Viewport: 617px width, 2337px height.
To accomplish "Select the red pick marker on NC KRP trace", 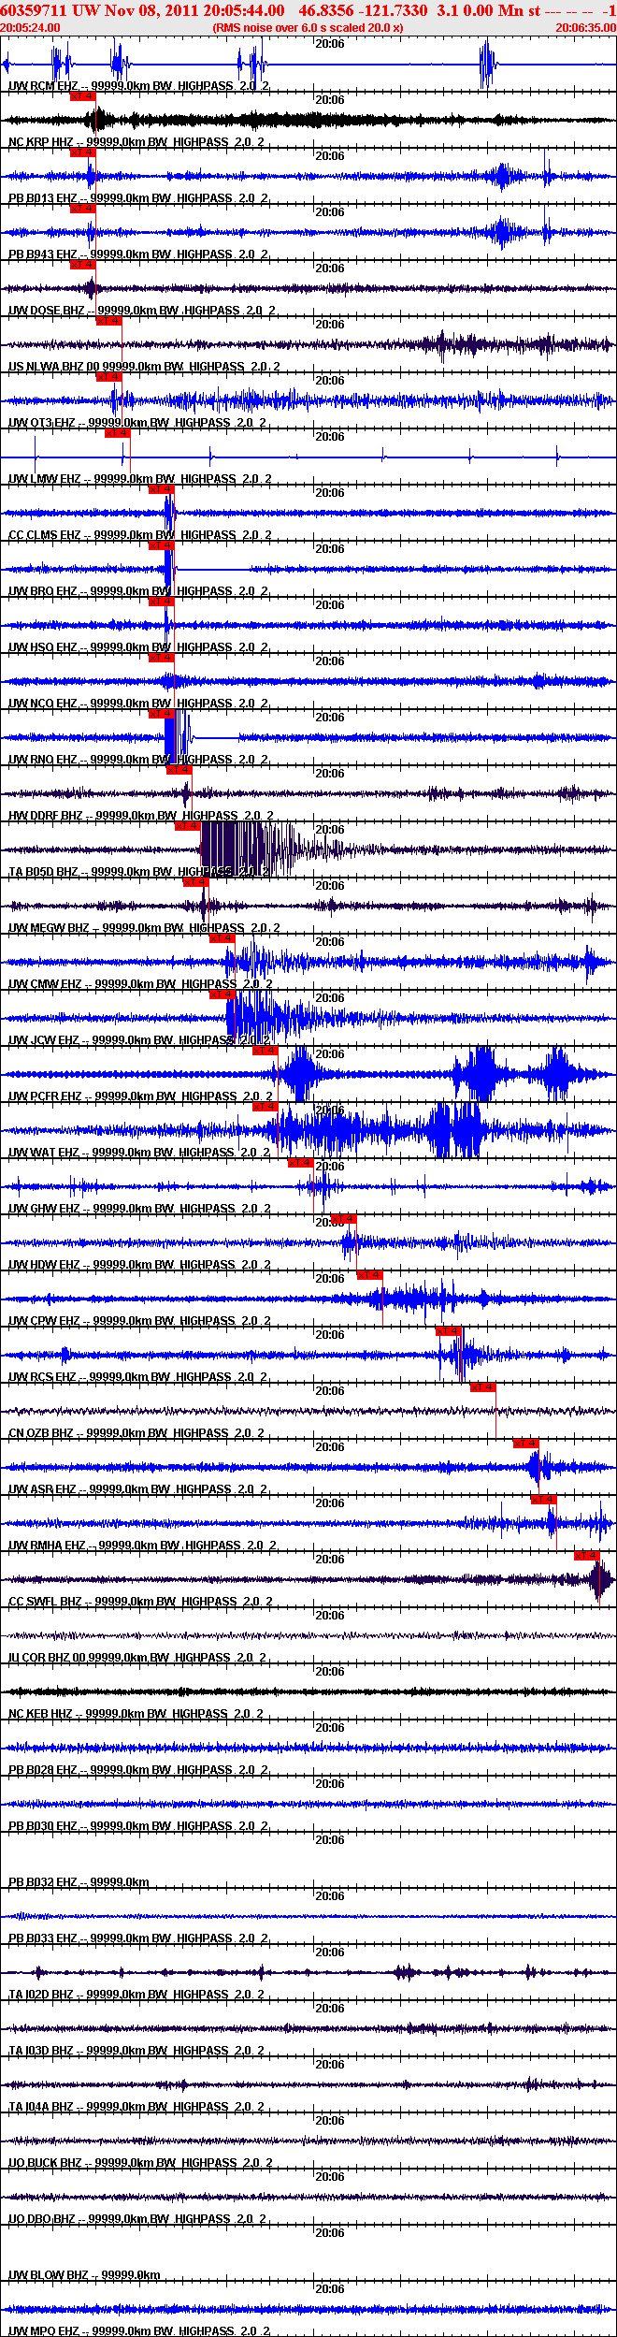I will point(83,95).
